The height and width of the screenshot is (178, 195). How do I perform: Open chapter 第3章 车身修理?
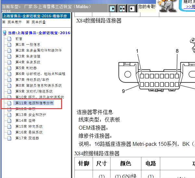tap(28, 56)
